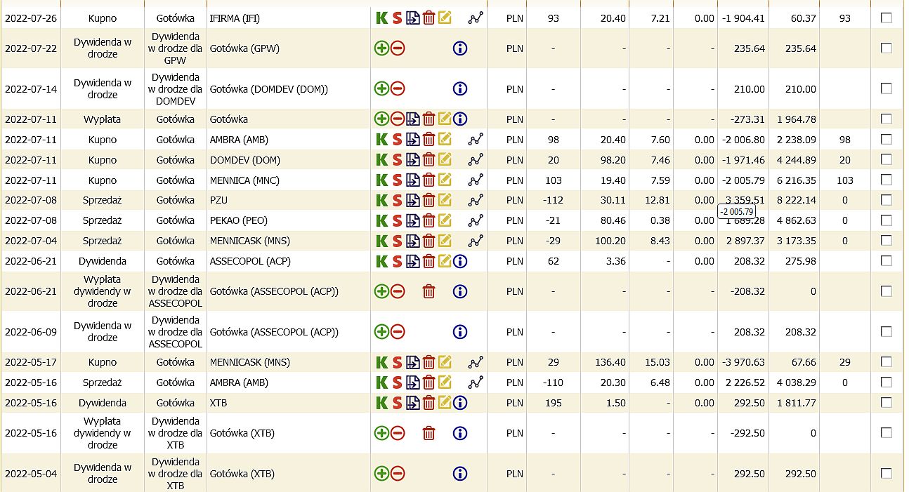Select the checkbox in the XTB Dywidenda row

pyautogui.click(x=887, y=403)
